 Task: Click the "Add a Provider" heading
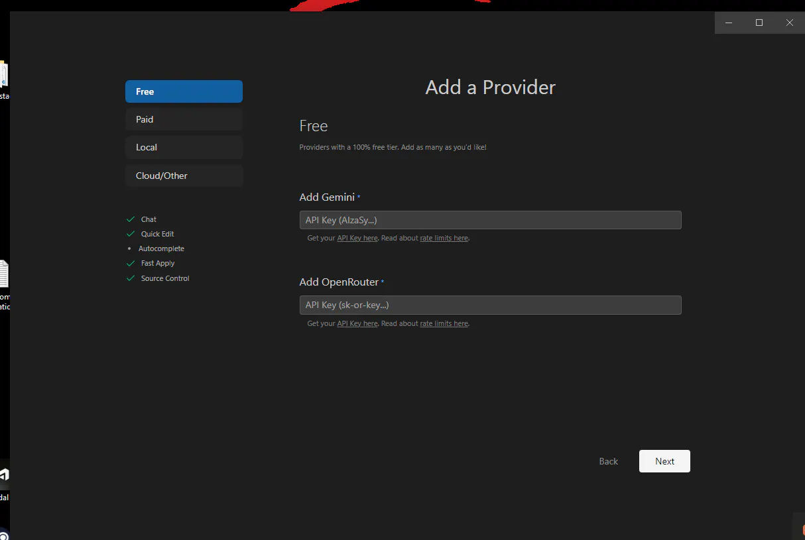(491, 87)
